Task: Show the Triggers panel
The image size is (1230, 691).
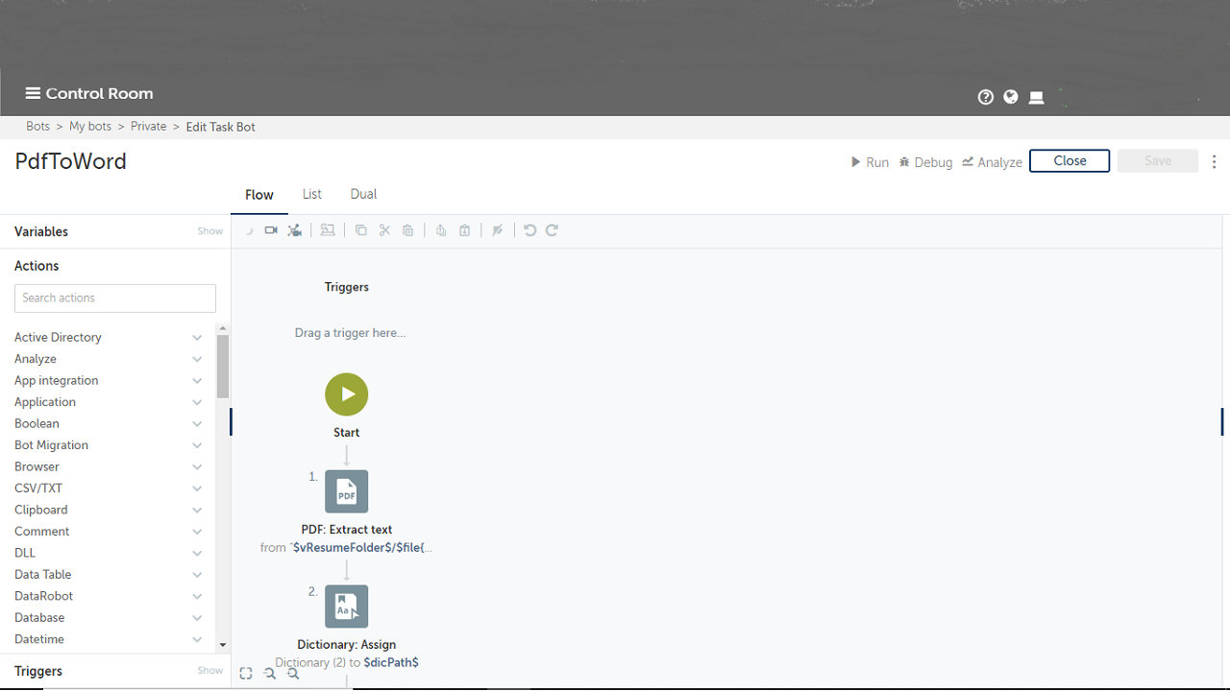Action: tap(210, 671)
